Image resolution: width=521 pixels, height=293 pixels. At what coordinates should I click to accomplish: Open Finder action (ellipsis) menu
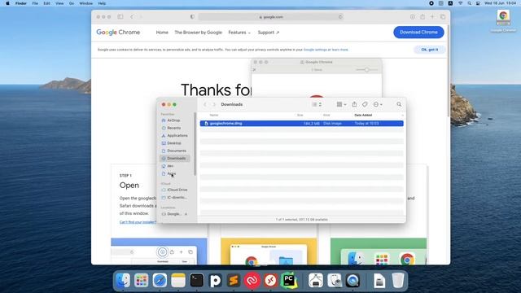click(378, 104)
